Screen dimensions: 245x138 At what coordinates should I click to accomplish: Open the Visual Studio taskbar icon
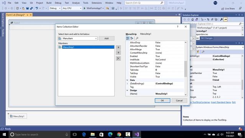pyautogui.click(x=137, y=135)
